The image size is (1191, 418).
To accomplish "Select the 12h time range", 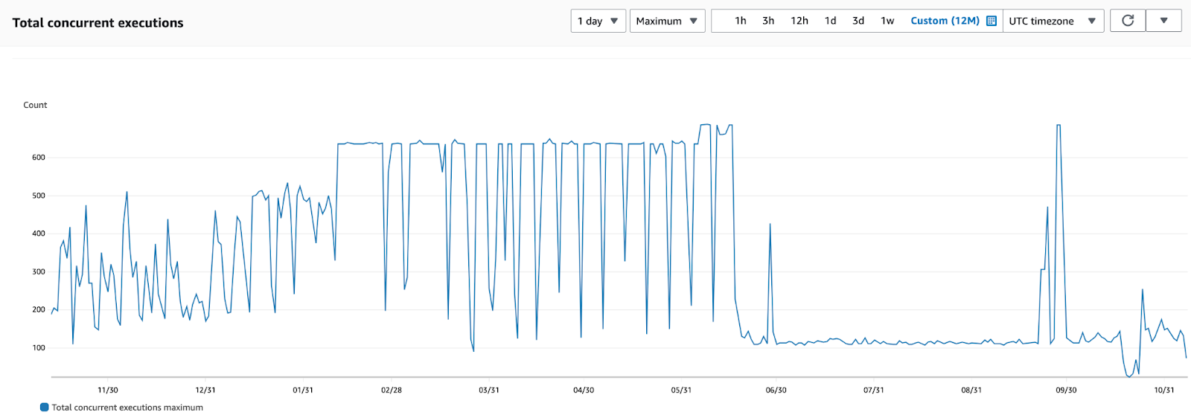I will pyautogui.click(x=799, y=21).
